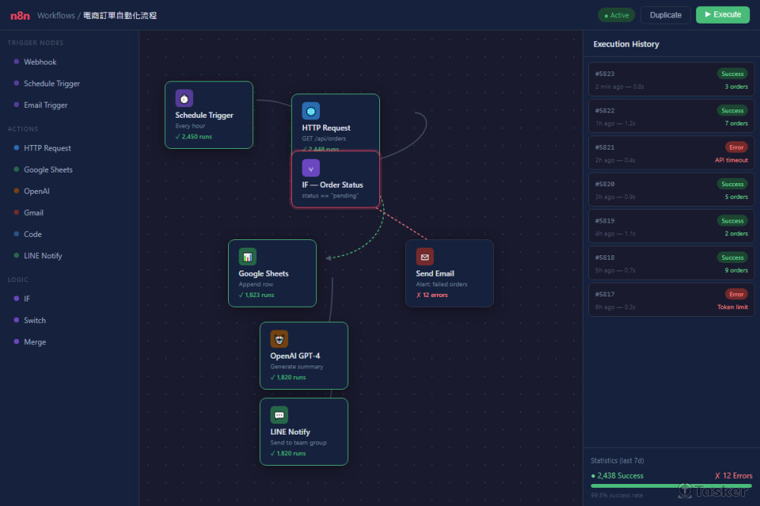Viewport: 760px width, 506px height.
Task: Click the HTTP Request node globe icon
Action: point(311,111)
